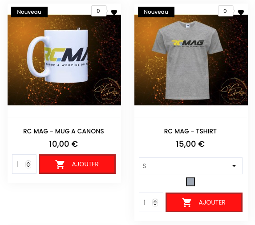Click the cart icon in the mug's Ajouter button

[60, 164]
